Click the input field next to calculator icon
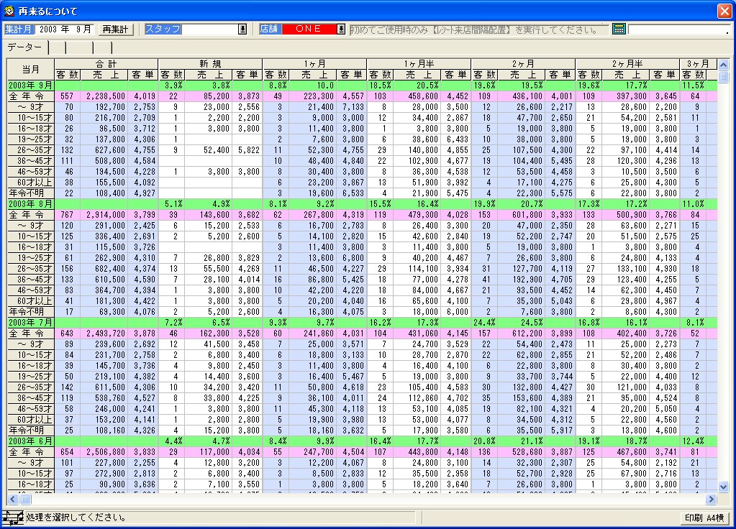This screenshot has width=736, height=529. coord(678,29)
